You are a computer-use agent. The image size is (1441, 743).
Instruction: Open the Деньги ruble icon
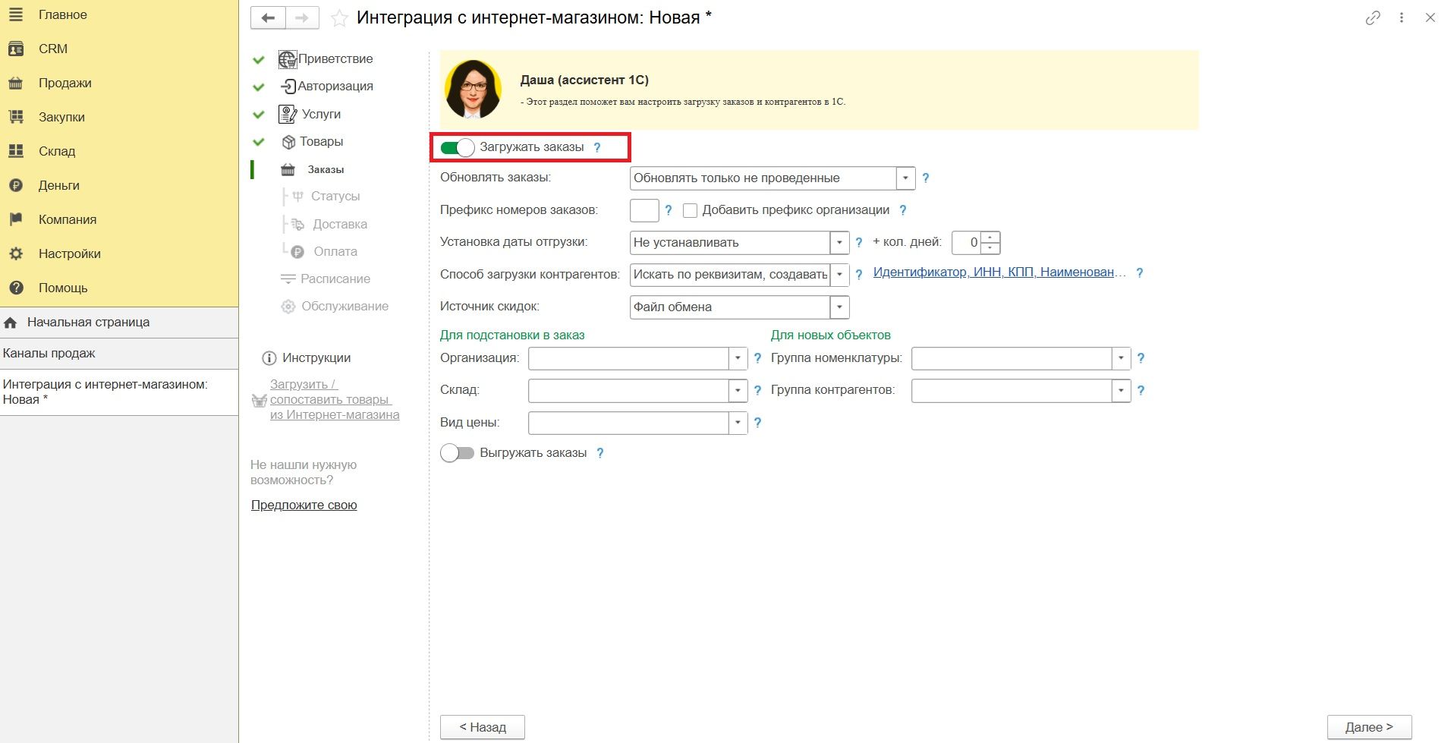[16, 185]
